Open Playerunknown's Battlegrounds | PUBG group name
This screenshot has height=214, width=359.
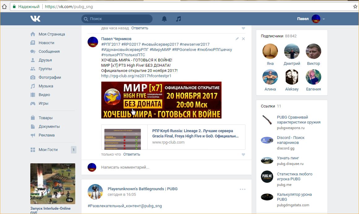click(143, 189)
